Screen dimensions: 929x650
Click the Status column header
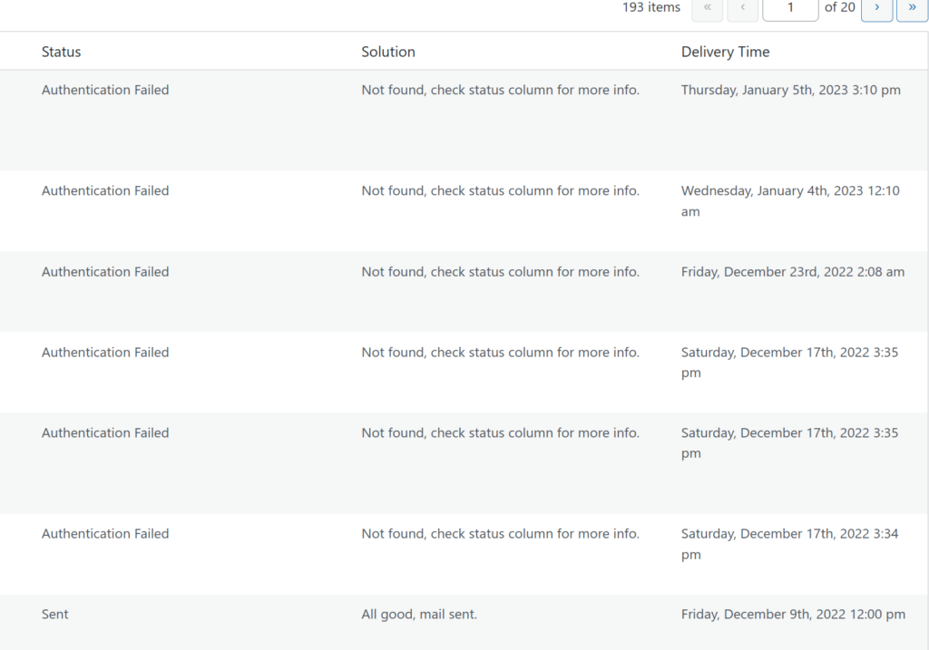coord(61,52)
